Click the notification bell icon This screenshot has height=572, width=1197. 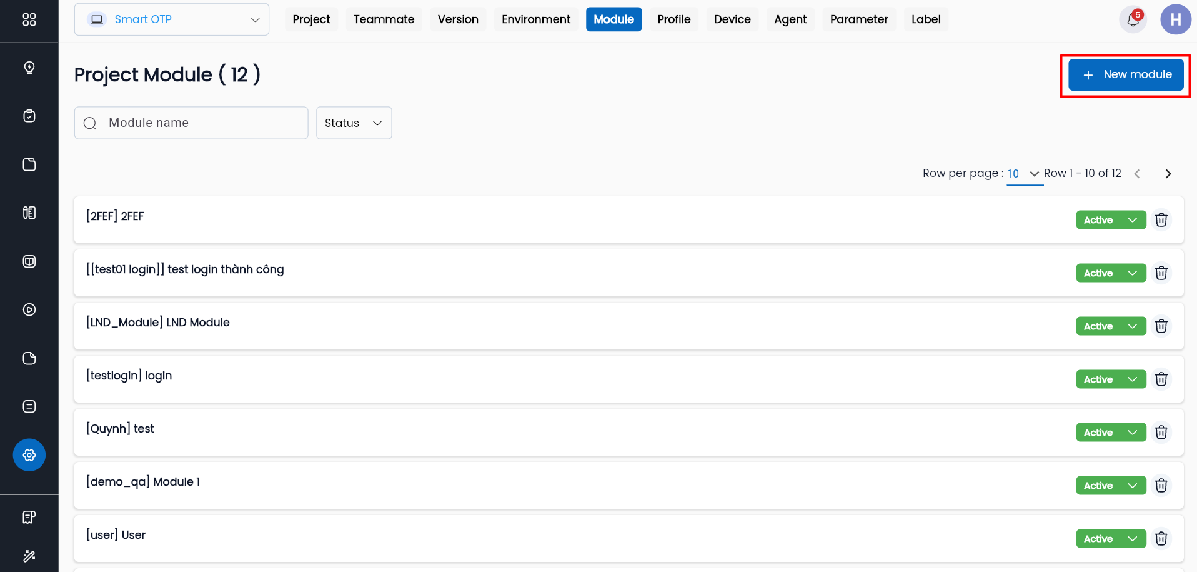pos(1133,20)
